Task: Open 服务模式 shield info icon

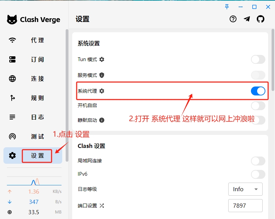Action: coord(102,75)
